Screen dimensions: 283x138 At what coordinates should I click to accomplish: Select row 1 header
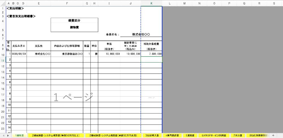3,8
